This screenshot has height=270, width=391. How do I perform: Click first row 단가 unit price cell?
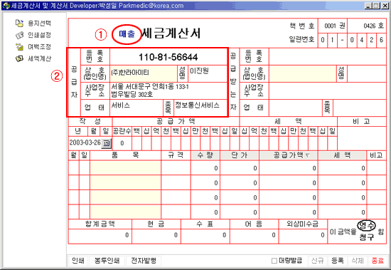tap(240, 167)
